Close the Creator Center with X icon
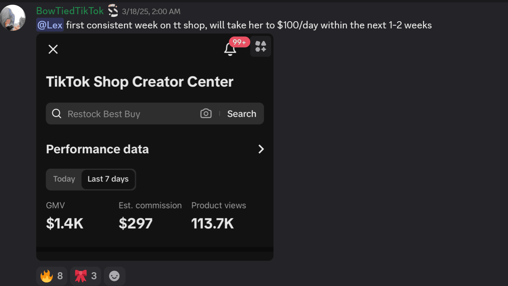Viewport: 508px width, 286px height. click(x=53, y=49)
